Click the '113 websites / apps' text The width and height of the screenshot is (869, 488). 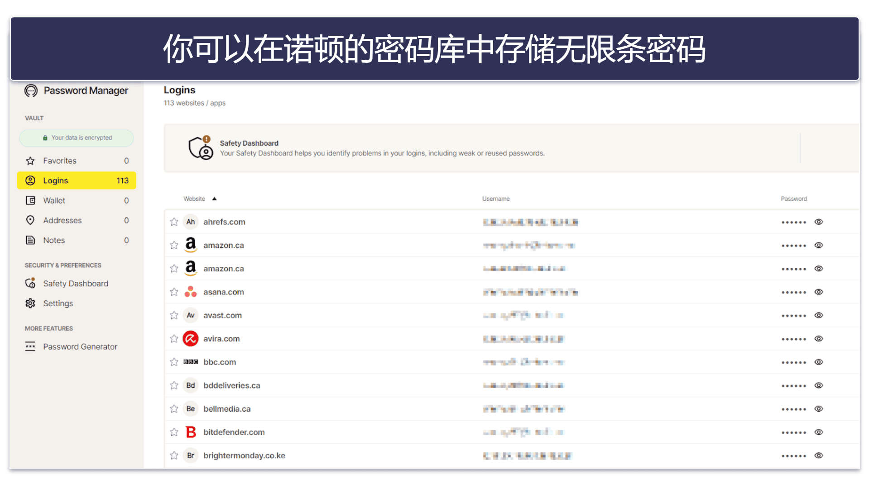pyautogui.click(x=195, y=103)
